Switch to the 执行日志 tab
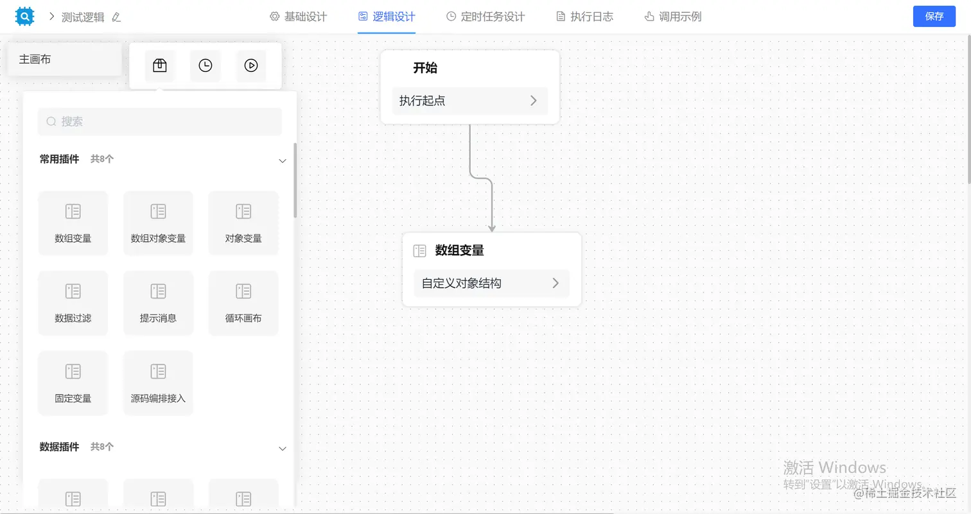The height and width of the screenshot is (514, 971). (584, 17)
